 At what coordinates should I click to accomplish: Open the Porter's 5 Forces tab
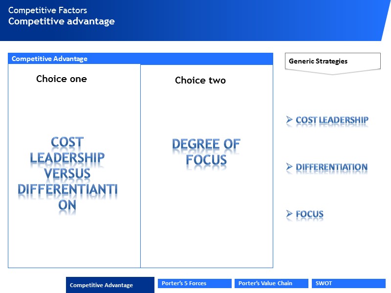pos(195,283)
